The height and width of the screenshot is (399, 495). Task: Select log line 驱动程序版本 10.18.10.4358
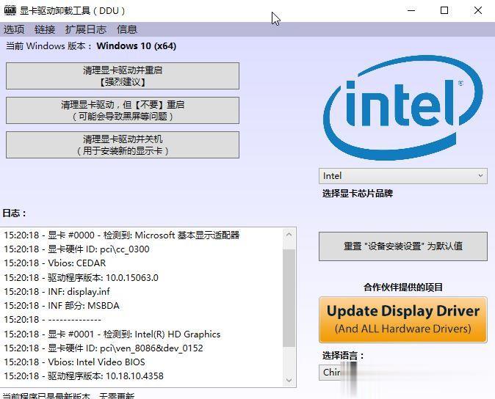tap(84, 376)
